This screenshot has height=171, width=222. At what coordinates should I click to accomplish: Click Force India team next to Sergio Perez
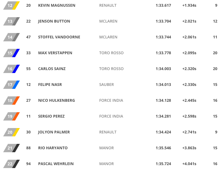(111, 116)
